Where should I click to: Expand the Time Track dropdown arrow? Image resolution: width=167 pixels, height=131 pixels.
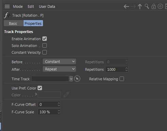(x=71, y=79)
